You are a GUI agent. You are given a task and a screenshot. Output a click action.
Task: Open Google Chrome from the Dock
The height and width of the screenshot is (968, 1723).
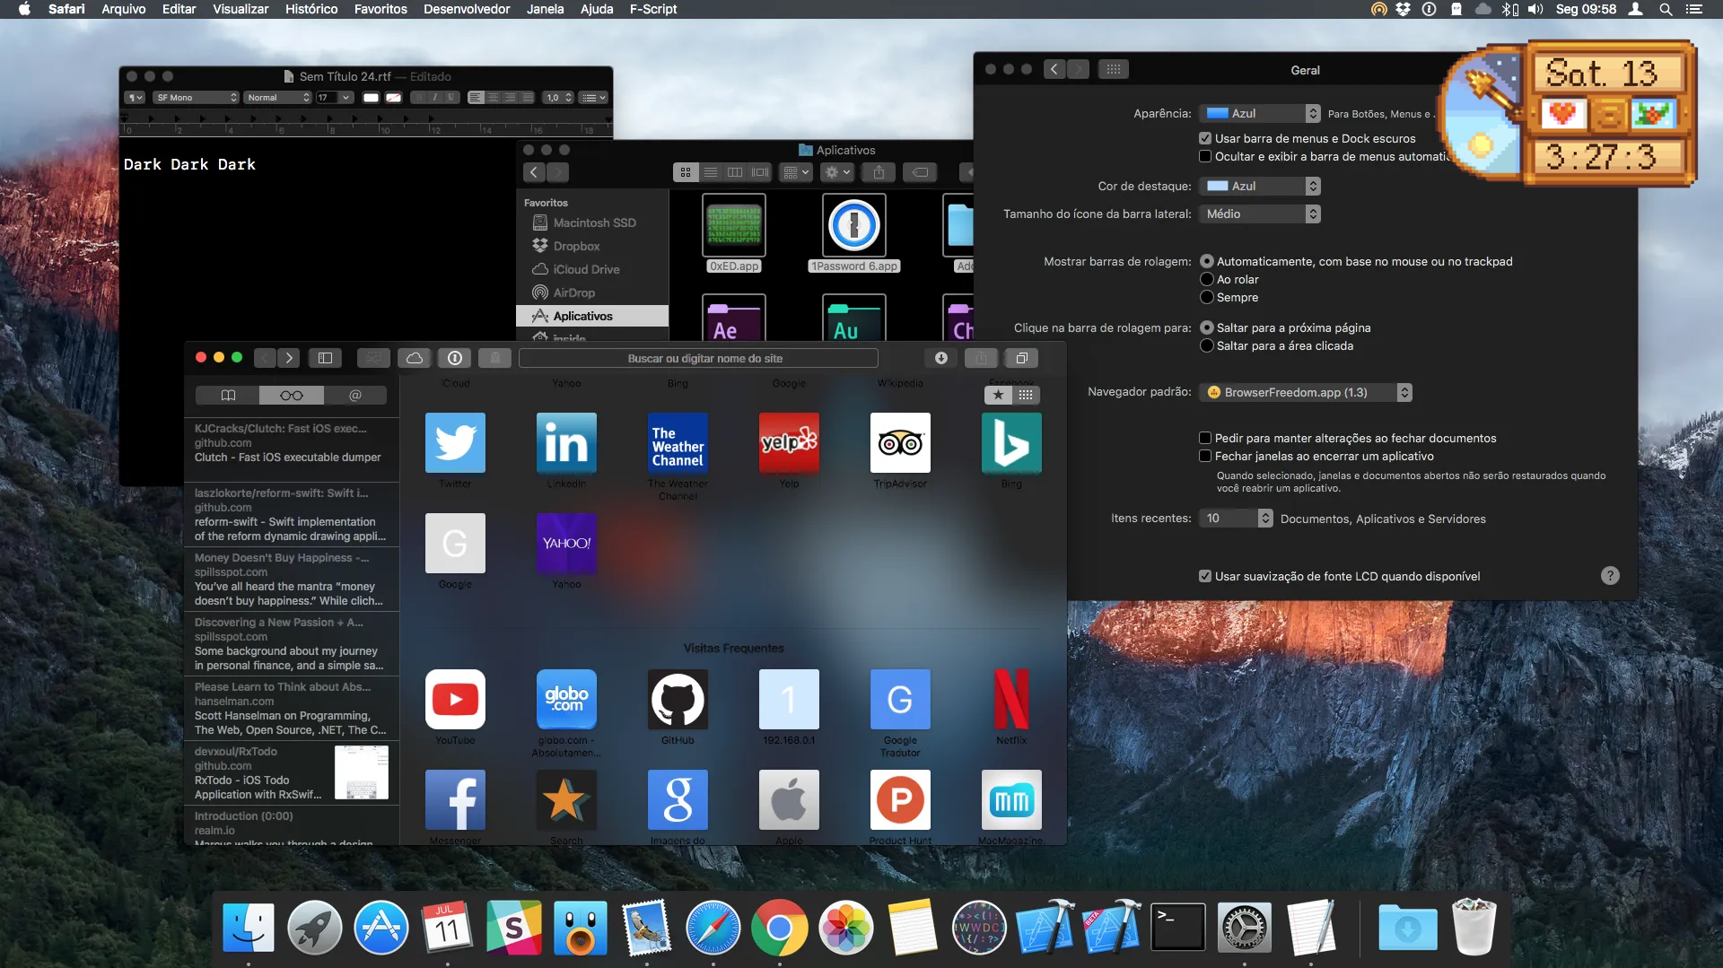click(780, 927)
